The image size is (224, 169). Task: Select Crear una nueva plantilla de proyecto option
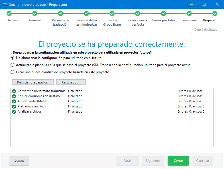click(13, 72)
